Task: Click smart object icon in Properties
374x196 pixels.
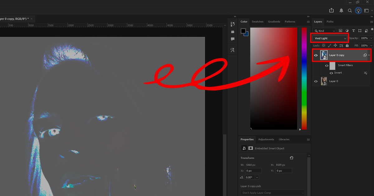Action: click(244, 148)
